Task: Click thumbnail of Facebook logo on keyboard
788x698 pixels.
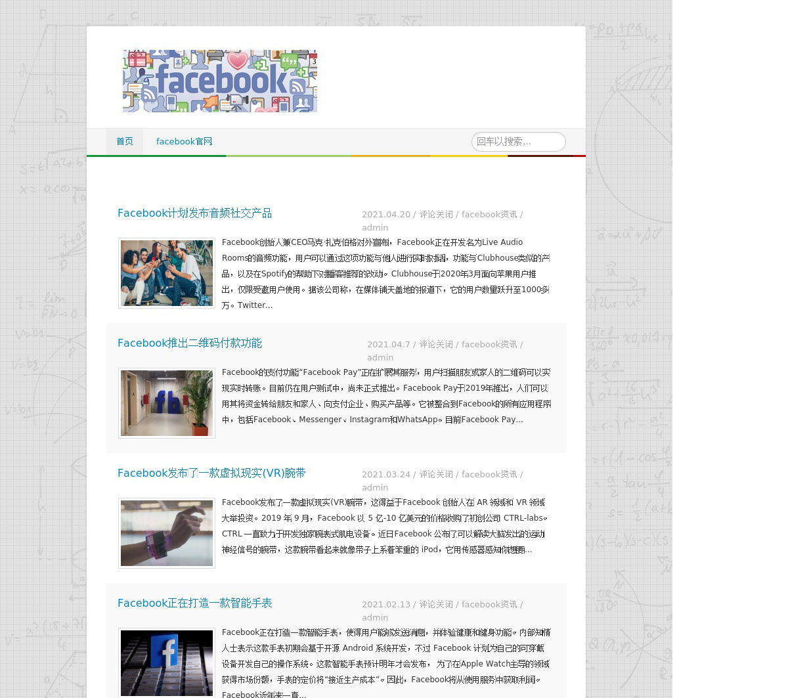Action: coord(167,663)
